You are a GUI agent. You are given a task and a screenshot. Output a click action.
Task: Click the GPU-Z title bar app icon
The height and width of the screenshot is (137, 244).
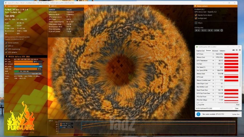click(x=197, y=47)
